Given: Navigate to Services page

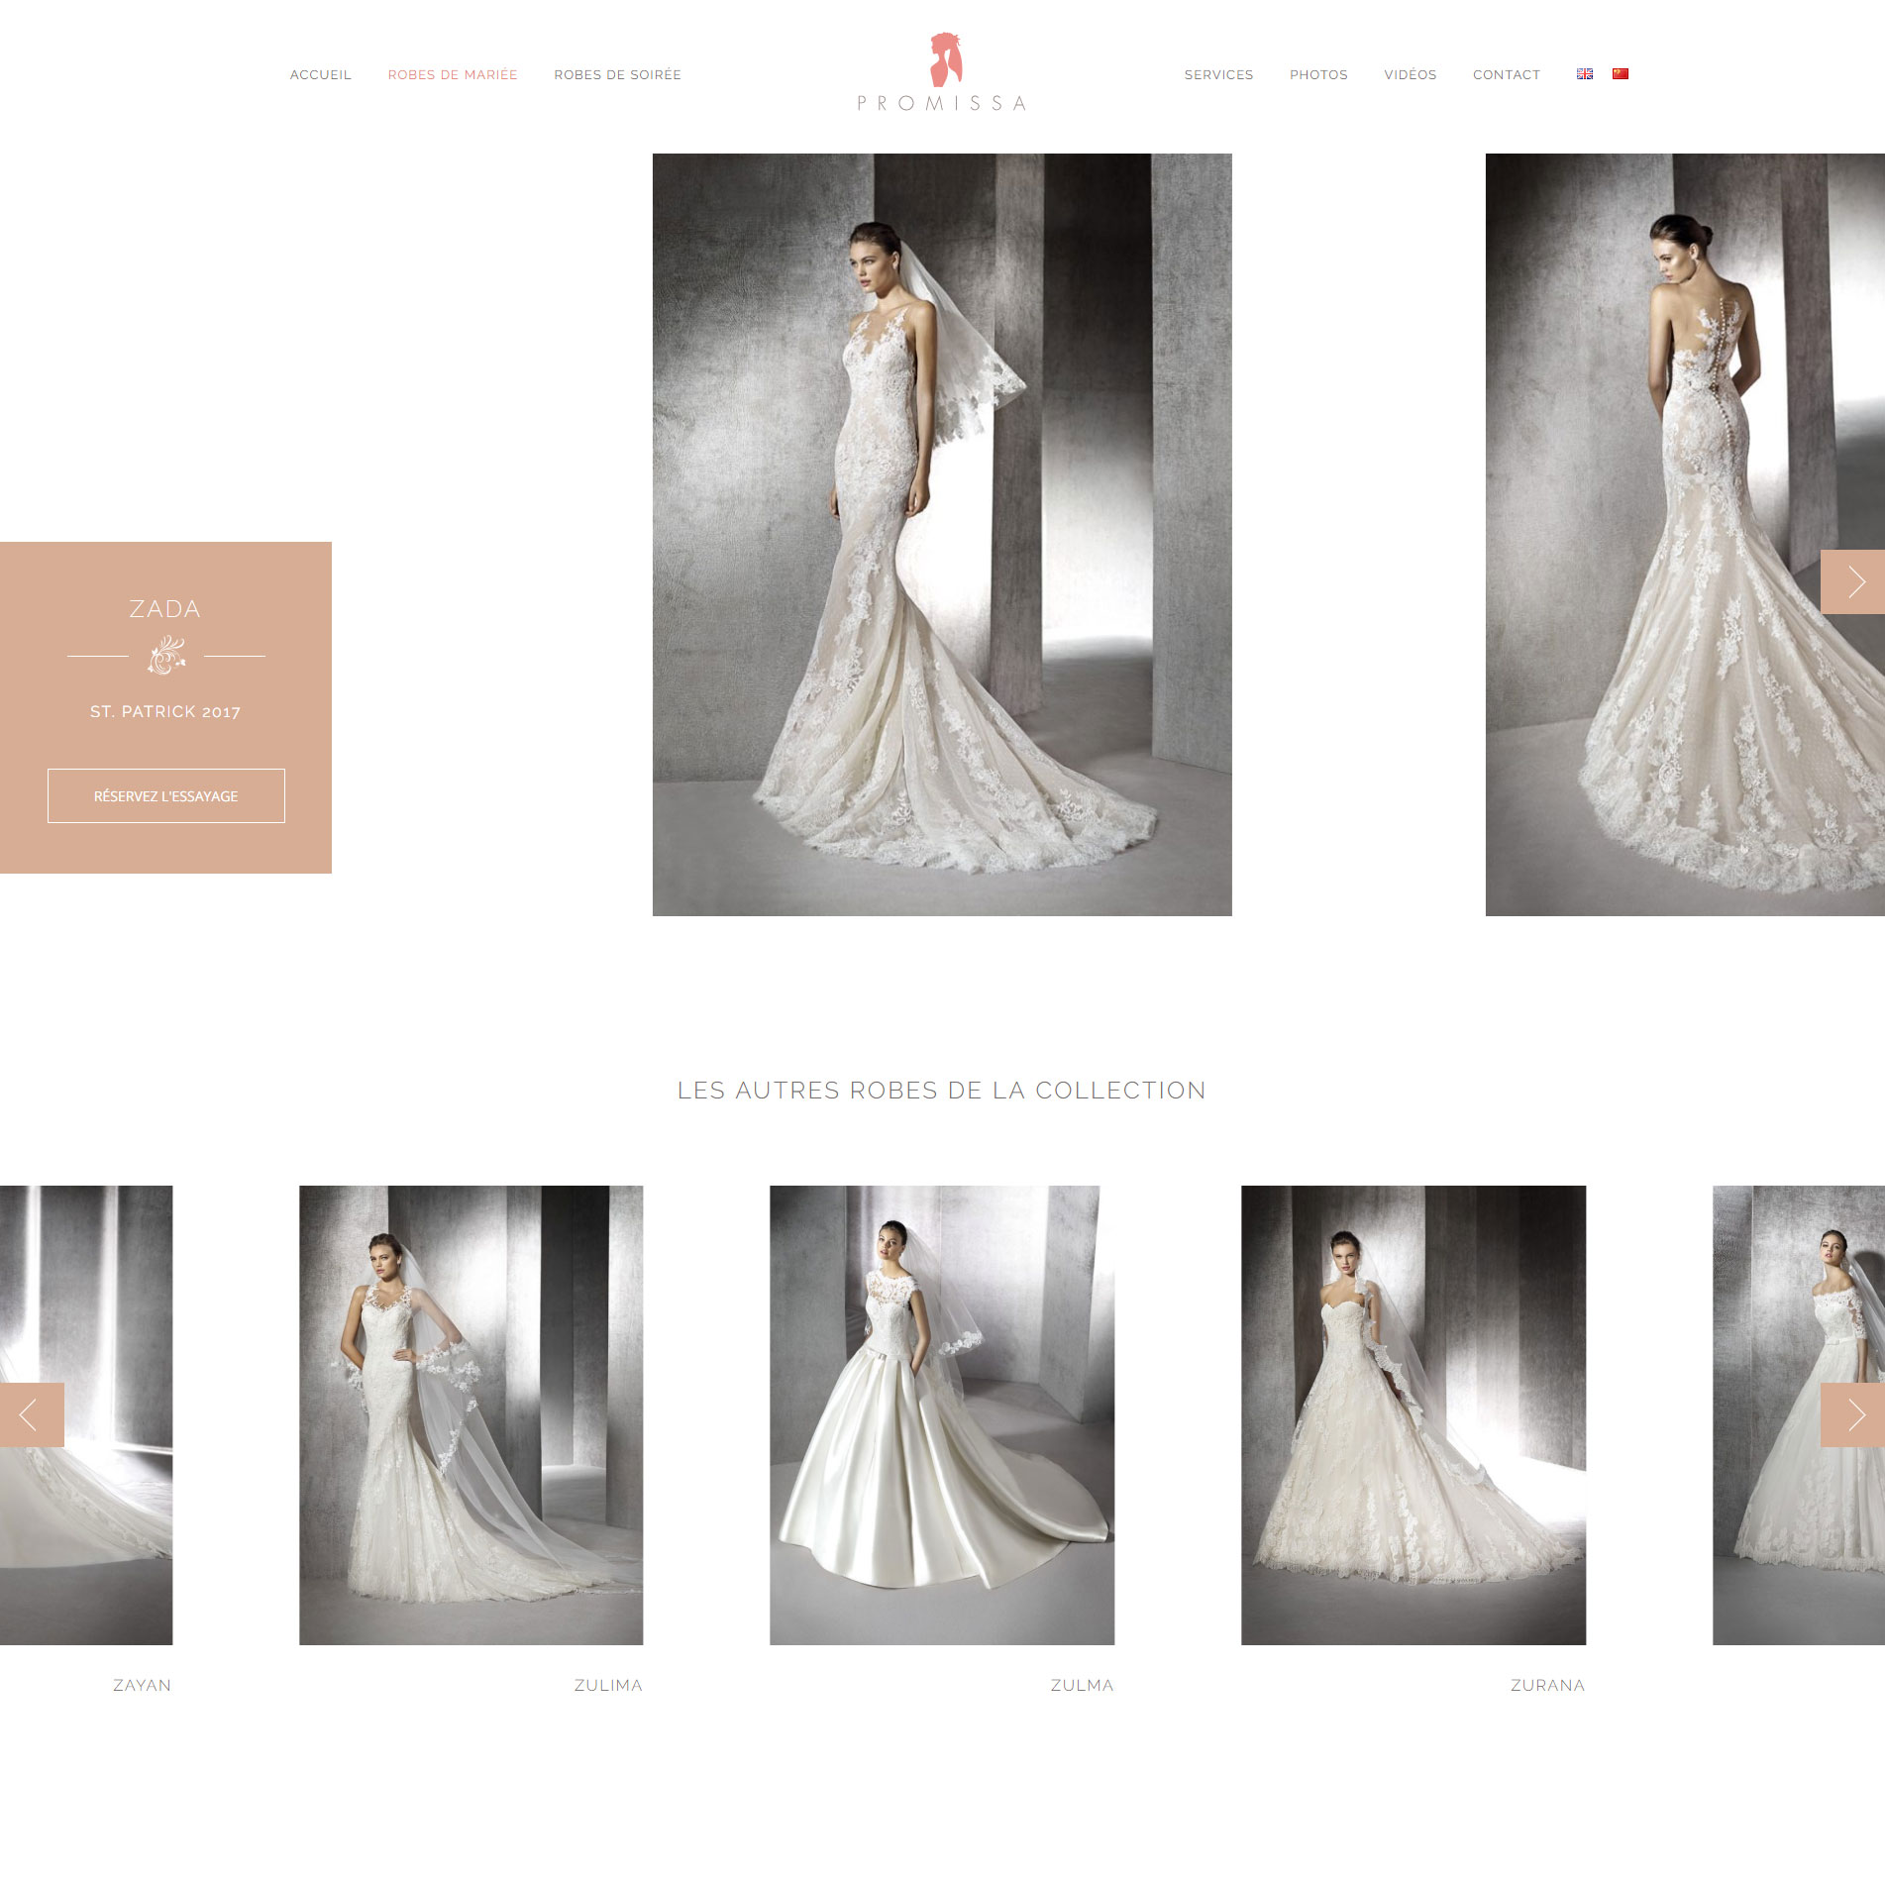Looking at the screenshot, I should (1218, 75).
